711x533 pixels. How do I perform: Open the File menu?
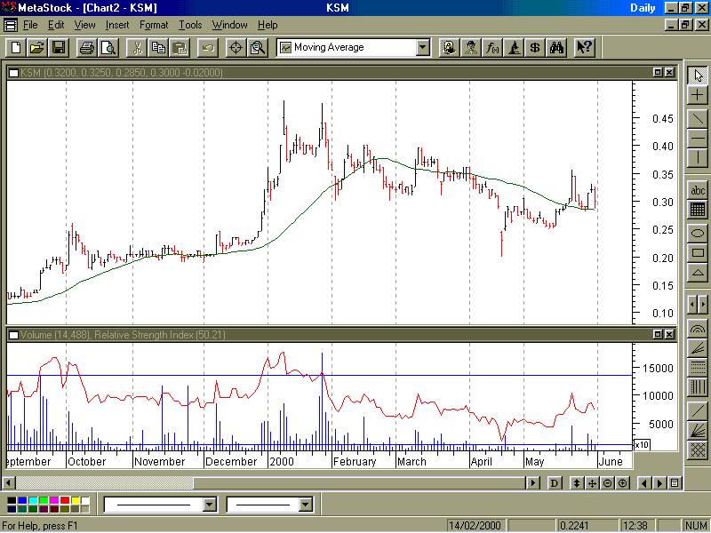(x=30, y=25)
